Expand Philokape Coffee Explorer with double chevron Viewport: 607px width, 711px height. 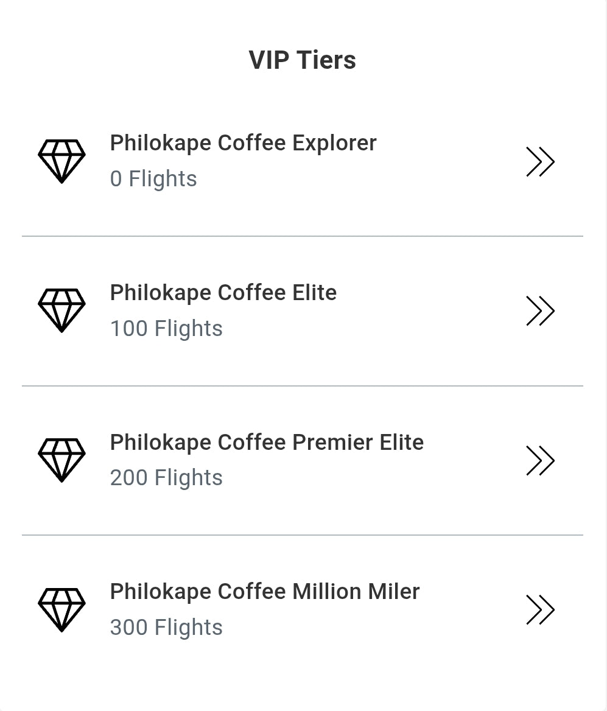click(540, 162)
